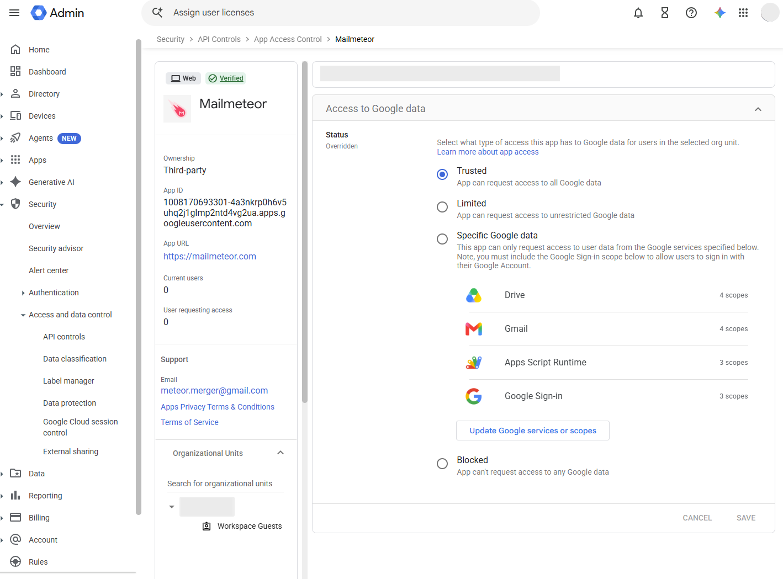Open Security advisor in sidebar
783x579 pixels.
[56, 248]
